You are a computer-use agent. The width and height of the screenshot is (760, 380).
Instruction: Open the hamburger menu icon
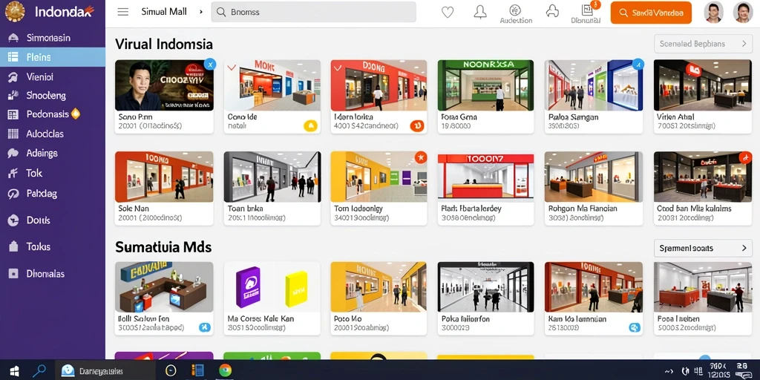tap(123, 12)
